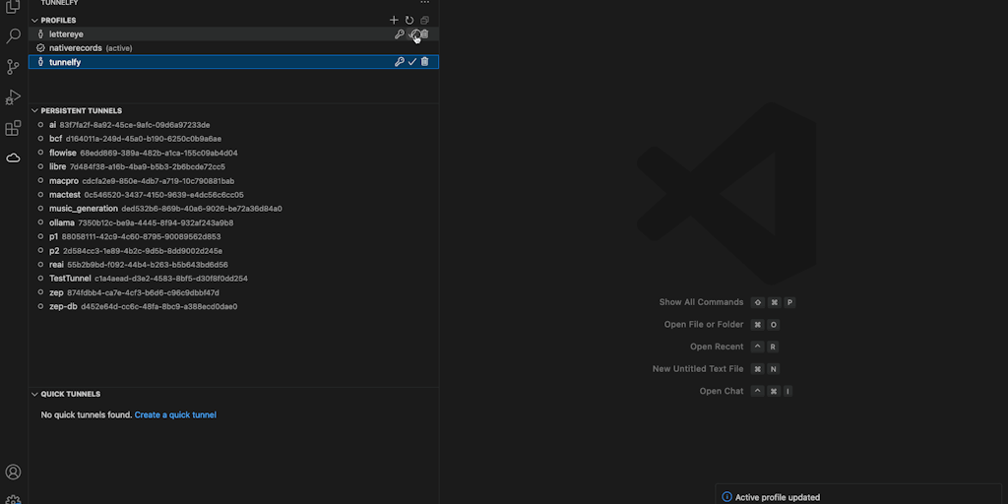
Task: Select the ai persistent tunnel
Action: coord(234,125)
